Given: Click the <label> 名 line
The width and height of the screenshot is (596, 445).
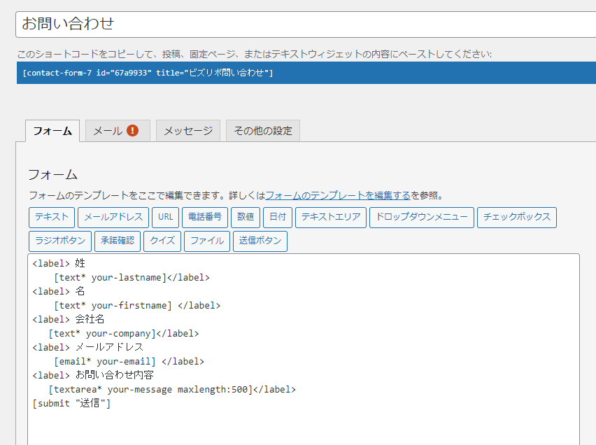Looking at the screenshot, I should click(x=59, y=291).
